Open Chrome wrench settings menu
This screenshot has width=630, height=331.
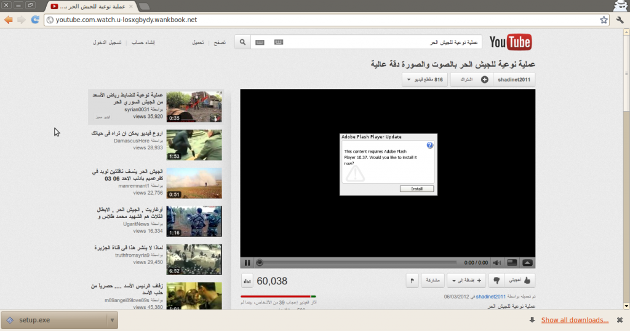[620, 20]
